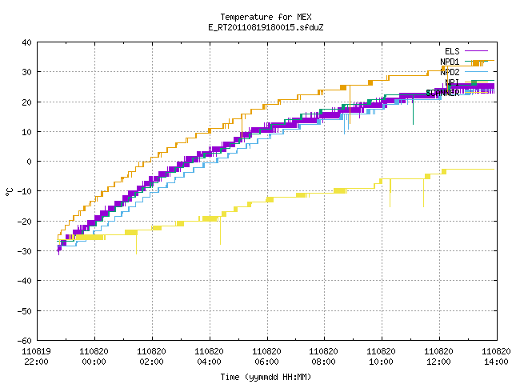Click the y-axis value -50
Image resolution: width=512 pixels, height=384 pixels.
(25, 311)
